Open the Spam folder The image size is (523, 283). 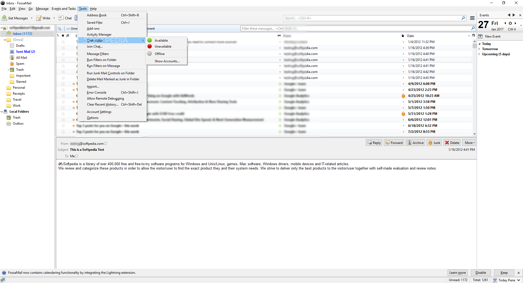pyautogui.click(x=17, y=64)
